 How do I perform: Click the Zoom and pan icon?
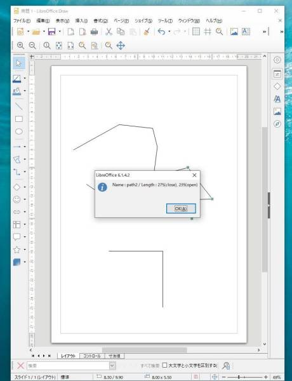pos(121,46)
